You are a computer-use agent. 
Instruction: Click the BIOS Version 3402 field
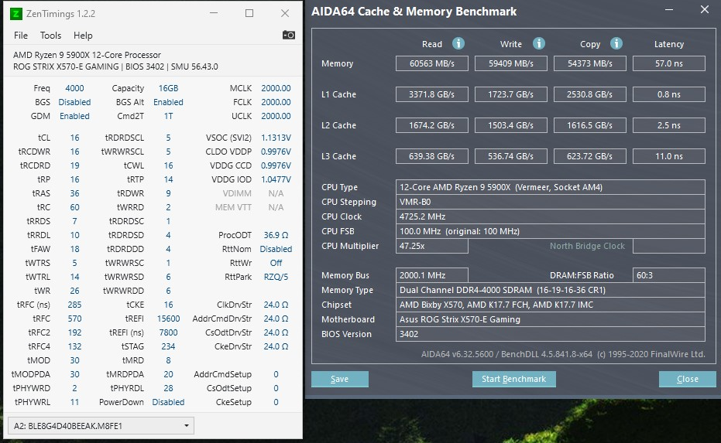coord(551,334)
